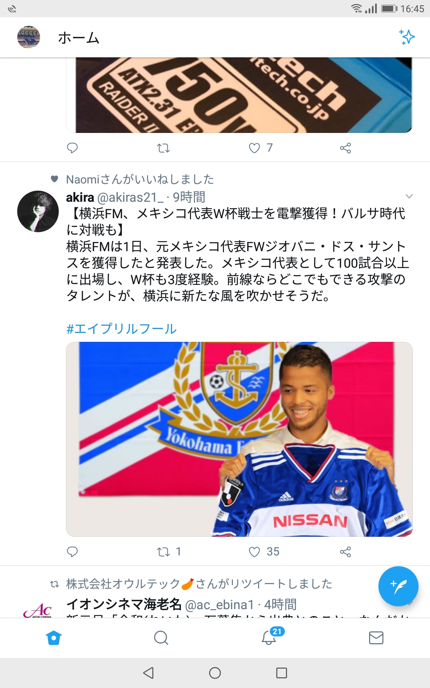The image size is (430, 688).
Task: Reply to the 750W image tweet
Action: [72, 148]
